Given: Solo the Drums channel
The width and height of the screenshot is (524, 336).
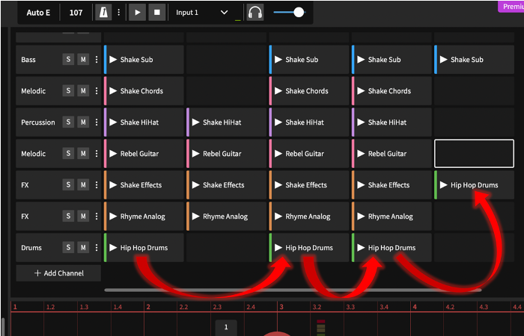Looking at the screenshot, I should click(68, 248).
